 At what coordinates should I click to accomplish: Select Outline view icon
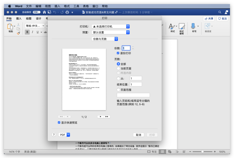point(177,152)
